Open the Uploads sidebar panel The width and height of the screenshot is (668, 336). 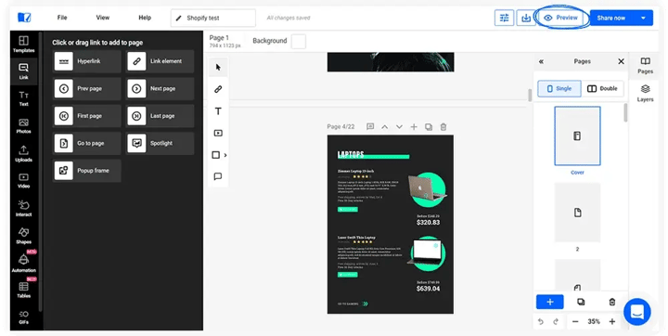tap(24, 153)
